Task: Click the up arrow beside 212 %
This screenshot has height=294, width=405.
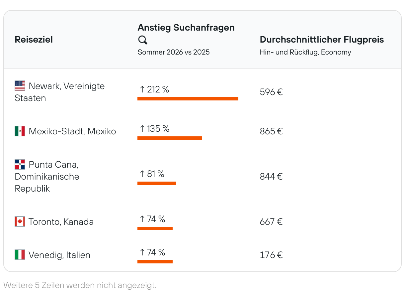Action: pyautogui.click(x=142, y=89)
